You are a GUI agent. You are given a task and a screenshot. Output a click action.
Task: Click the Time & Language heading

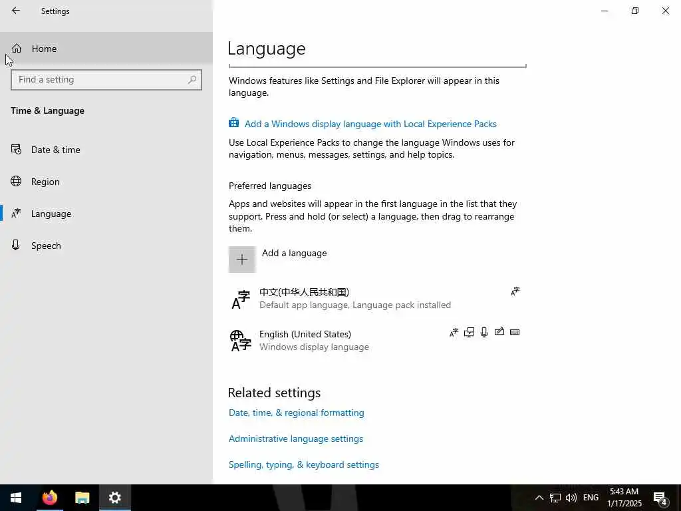(47, 111)
